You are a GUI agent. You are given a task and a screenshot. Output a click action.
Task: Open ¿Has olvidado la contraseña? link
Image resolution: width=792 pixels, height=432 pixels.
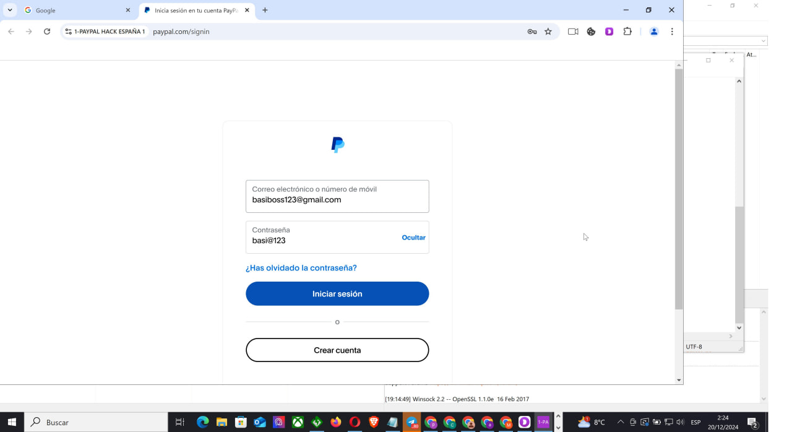coord(301,268)
